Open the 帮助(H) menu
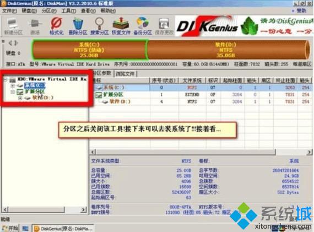Image resolution: width=314 pixels, height=232 pixels. [x=108, y=11]
